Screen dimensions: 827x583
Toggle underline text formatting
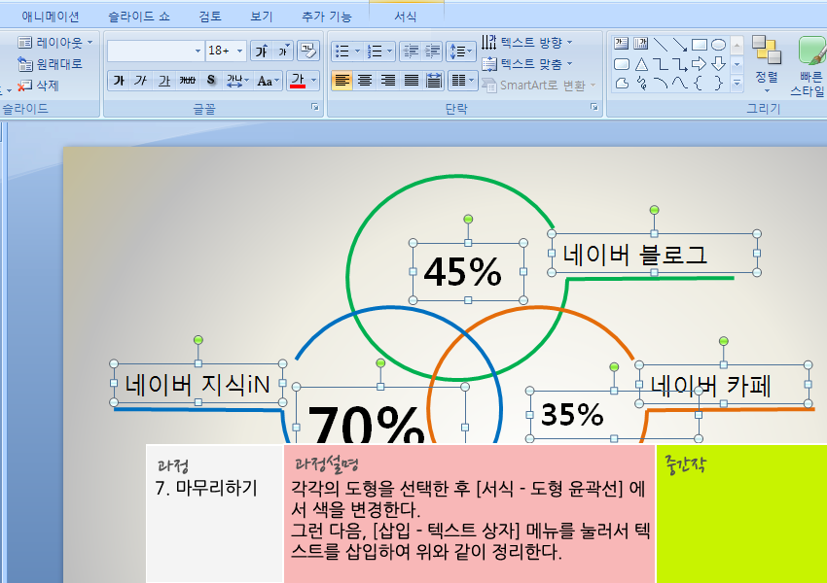(x=164, y=81)
